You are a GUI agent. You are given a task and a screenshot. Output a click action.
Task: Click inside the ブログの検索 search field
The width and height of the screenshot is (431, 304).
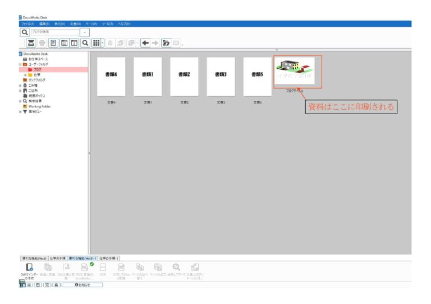point(55,32)
